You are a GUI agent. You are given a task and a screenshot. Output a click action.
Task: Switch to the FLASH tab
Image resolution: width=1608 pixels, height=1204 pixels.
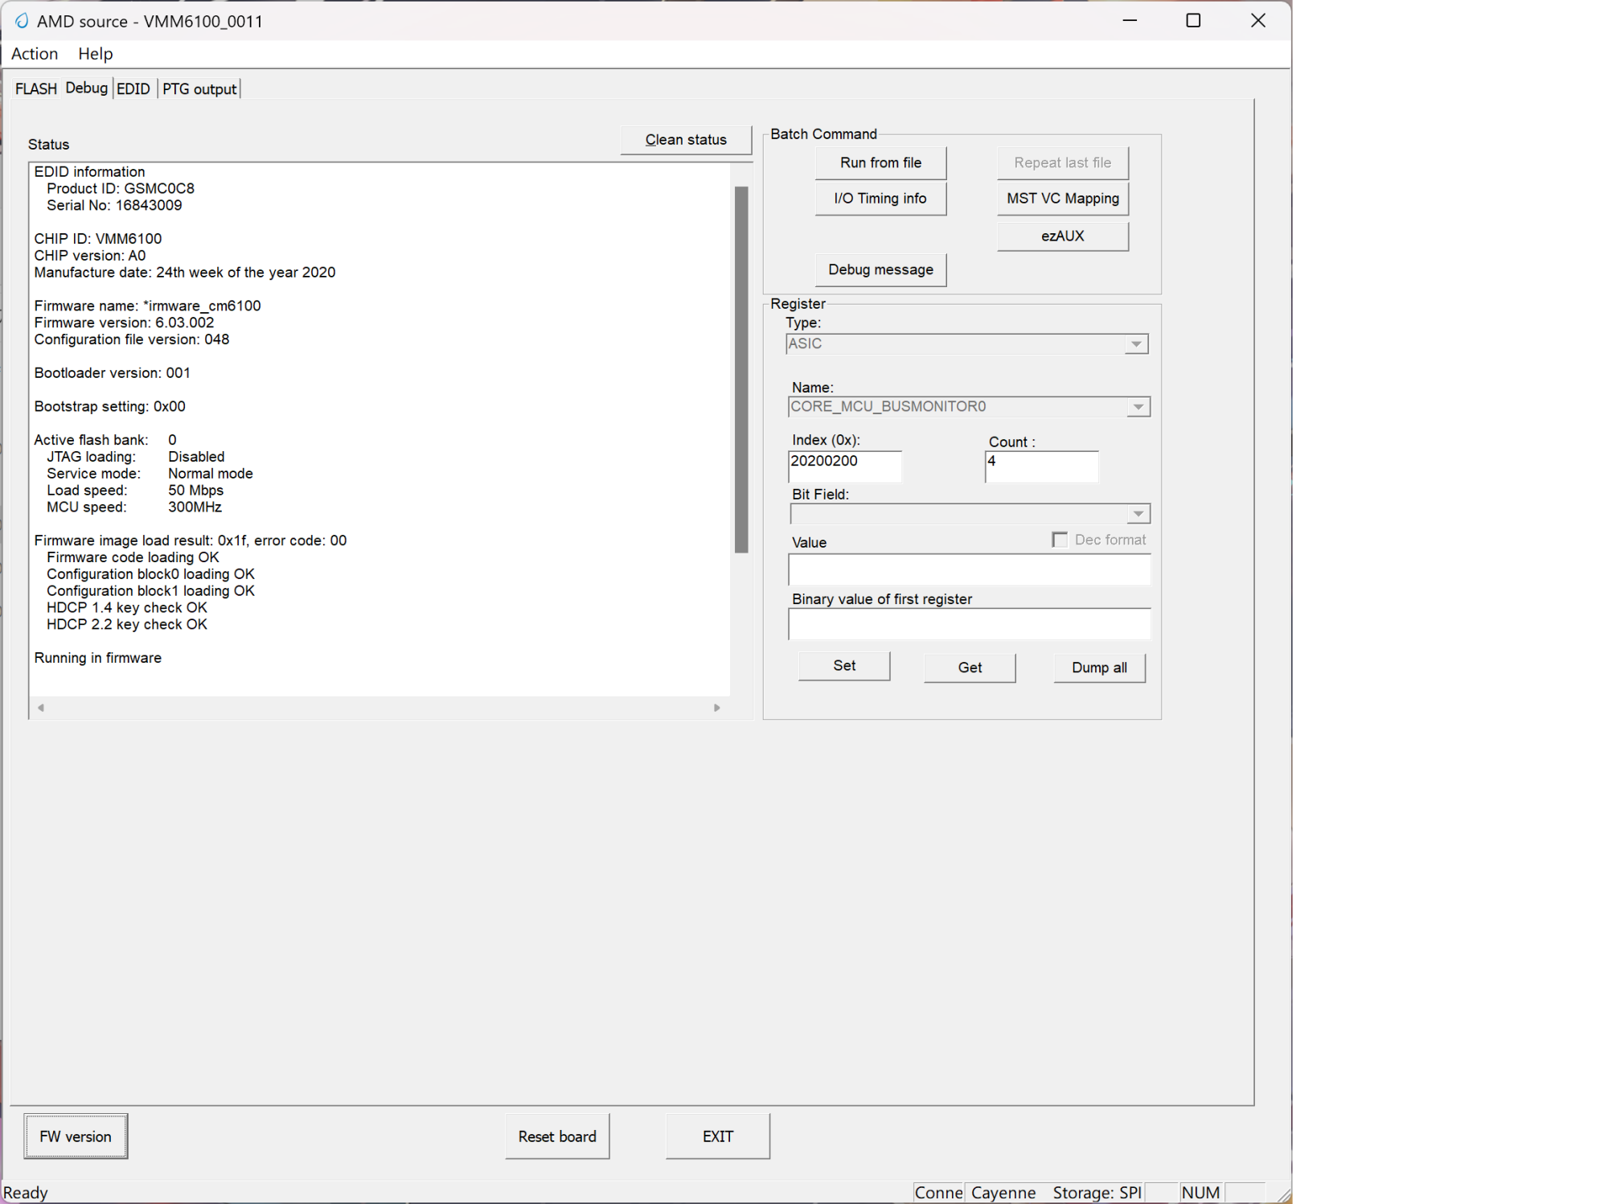pyautogui.click(x=36, y=89)
